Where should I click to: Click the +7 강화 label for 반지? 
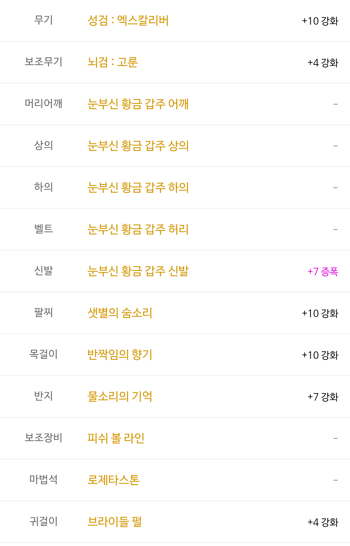point(323,397)
